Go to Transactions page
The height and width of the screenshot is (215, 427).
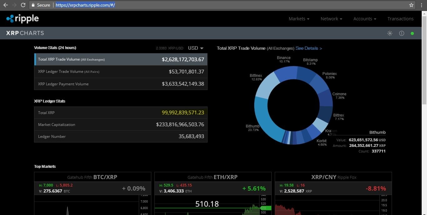(x=400, y=19)
